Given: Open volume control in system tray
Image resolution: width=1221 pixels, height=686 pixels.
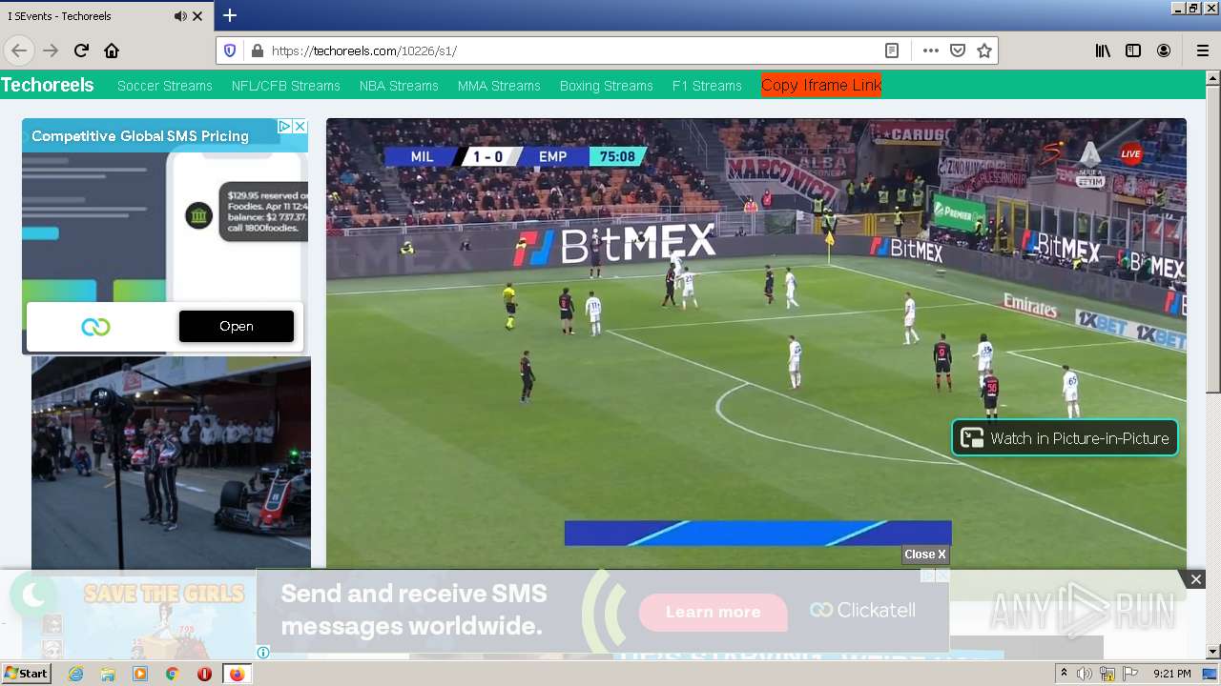Looking at the screenshot, I should tap(1085, 674).
